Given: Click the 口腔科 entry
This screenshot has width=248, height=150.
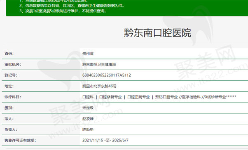Looking at the screenshot, I should point(88,97).
